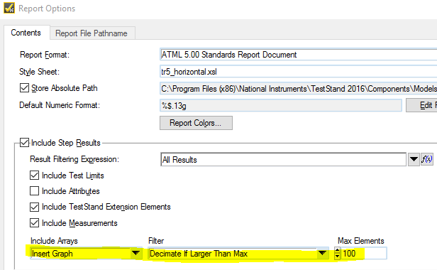
Task: Open the expression browser f(x) button
Action: coord(426,159)
